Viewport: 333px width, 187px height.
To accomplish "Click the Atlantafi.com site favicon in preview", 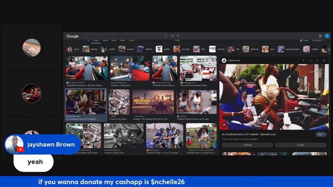I will (x=224, y=60).
